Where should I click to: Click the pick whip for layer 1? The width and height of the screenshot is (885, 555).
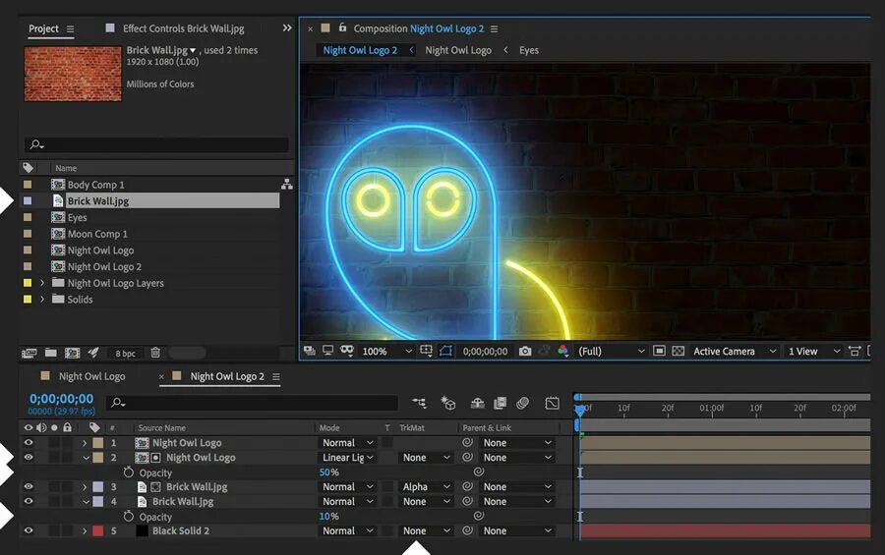point(467,442)
